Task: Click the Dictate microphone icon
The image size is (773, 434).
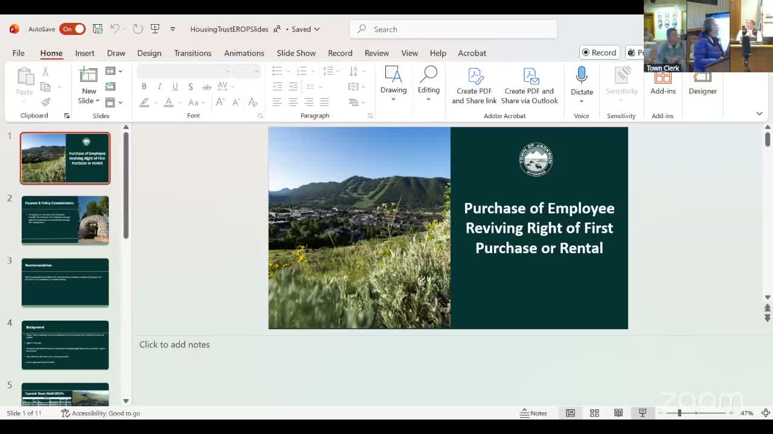Action: [x=582, y=75]
